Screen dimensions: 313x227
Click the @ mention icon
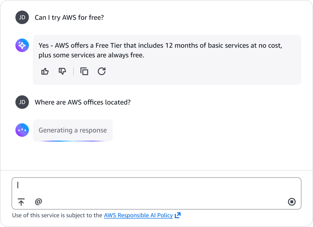pyautogui.click(x=39, y=202)
